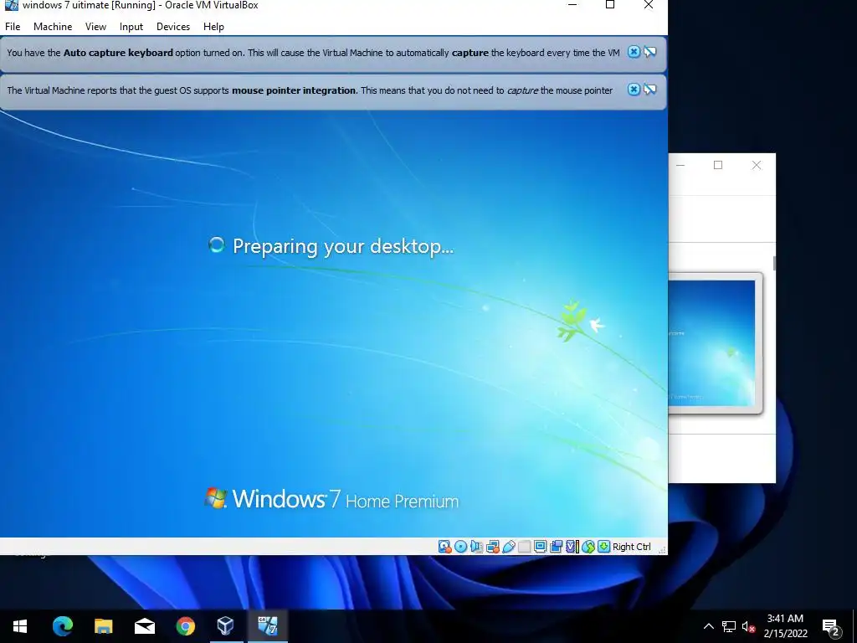Click the running Windows 7 VM taskbar icon

(267, 626)
